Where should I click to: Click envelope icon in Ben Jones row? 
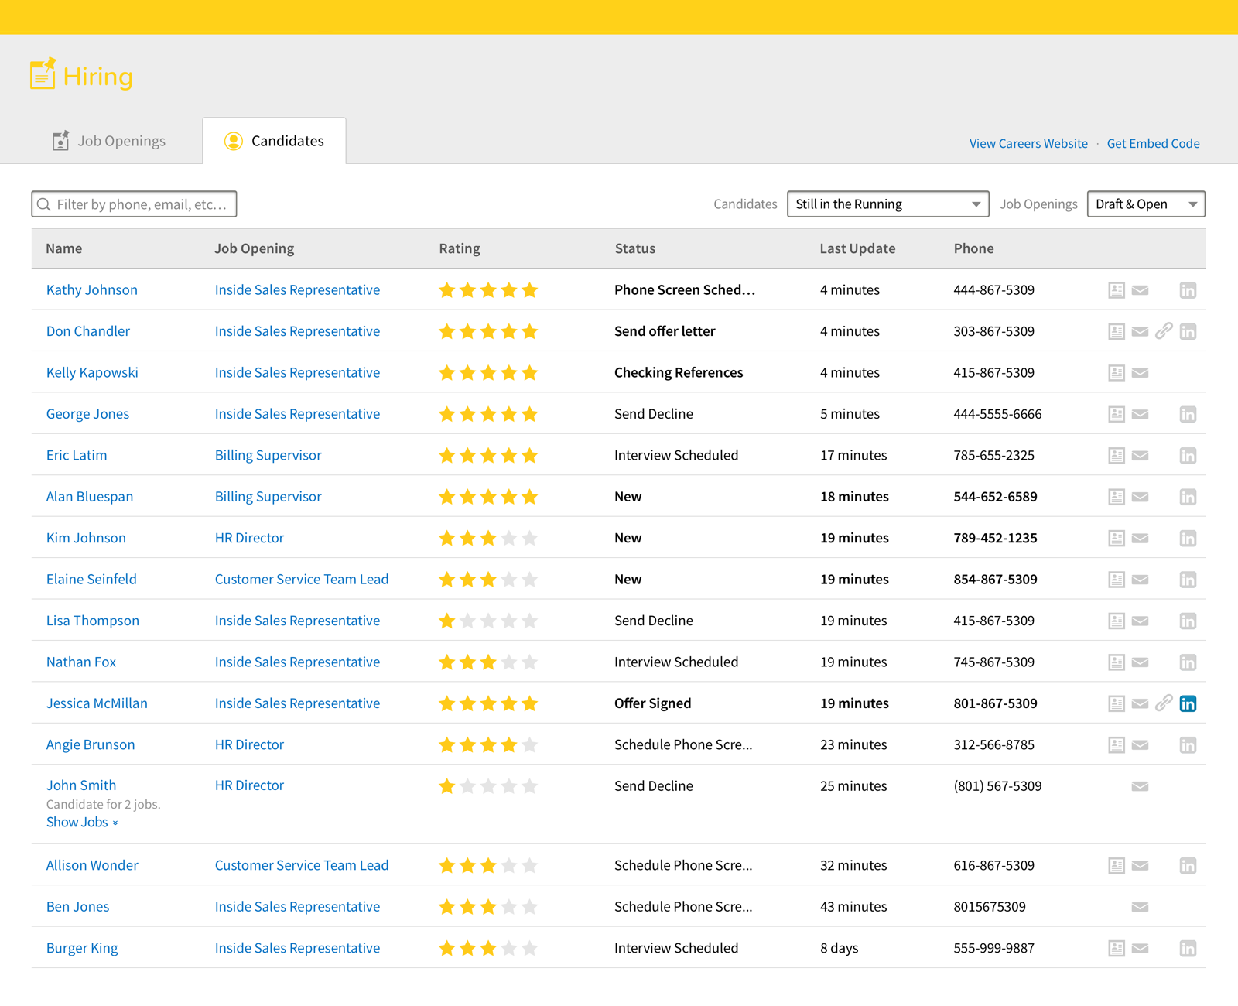coord(1140,907)
